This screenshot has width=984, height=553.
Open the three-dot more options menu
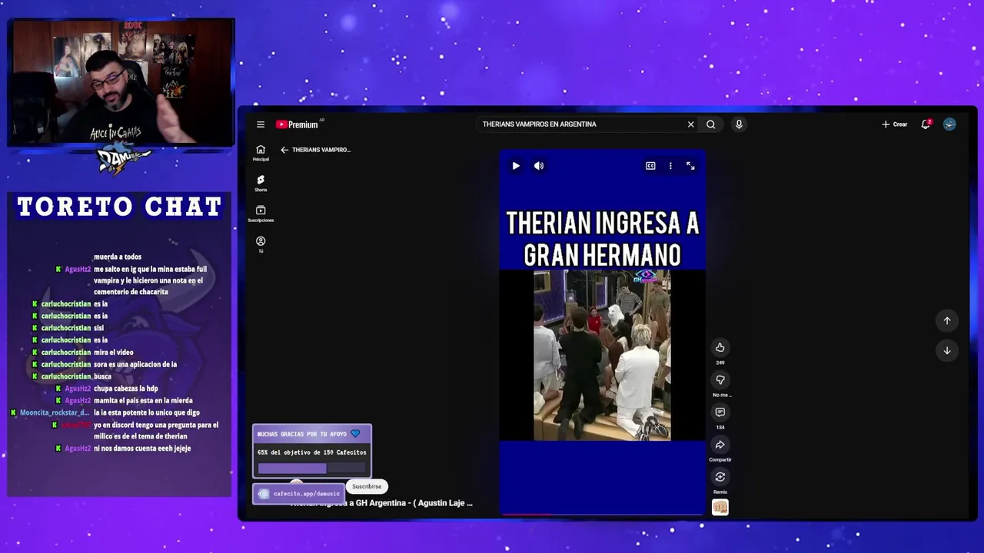pyautogui.click(x=670, y=166)
